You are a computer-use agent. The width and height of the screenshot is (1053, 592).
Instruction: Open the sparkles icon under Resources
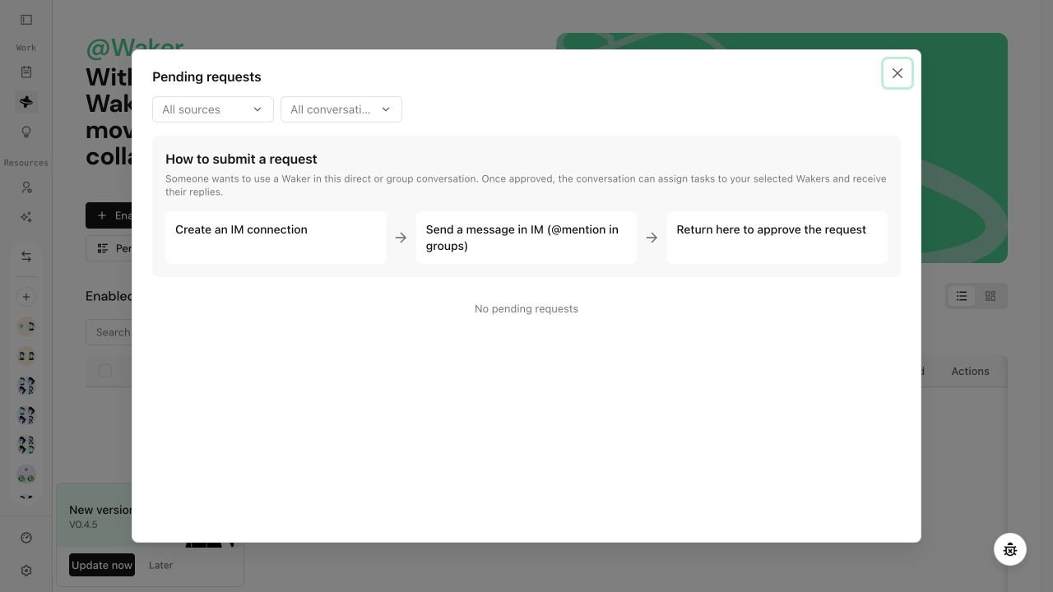(x=26, y=217)
